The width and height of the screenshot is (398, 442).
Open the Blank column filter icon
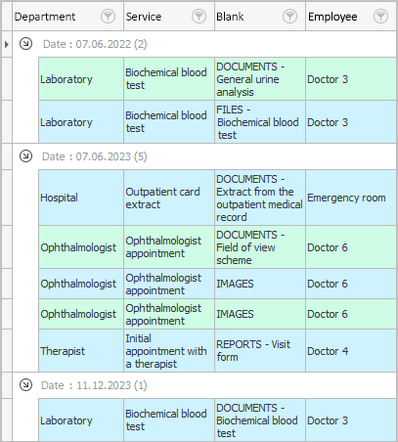coord(289,16)
